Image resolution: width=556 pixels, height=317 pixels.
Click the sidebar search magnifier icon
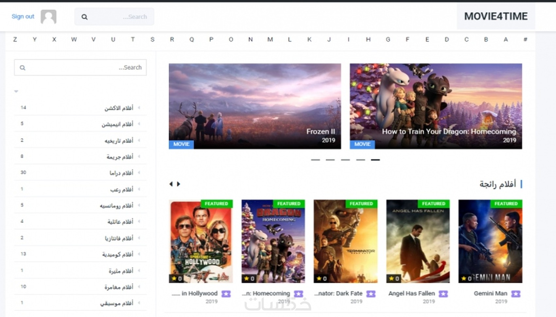pos(22,68)
